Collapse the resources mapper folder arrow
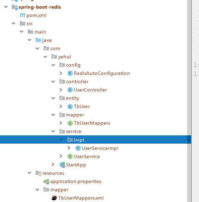The image size is (199, 202). point(37,190)
